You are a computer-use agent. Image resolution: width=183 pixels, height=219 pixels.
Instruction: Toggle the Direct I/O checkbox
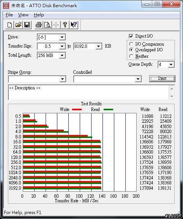click(x=131, y=36)
